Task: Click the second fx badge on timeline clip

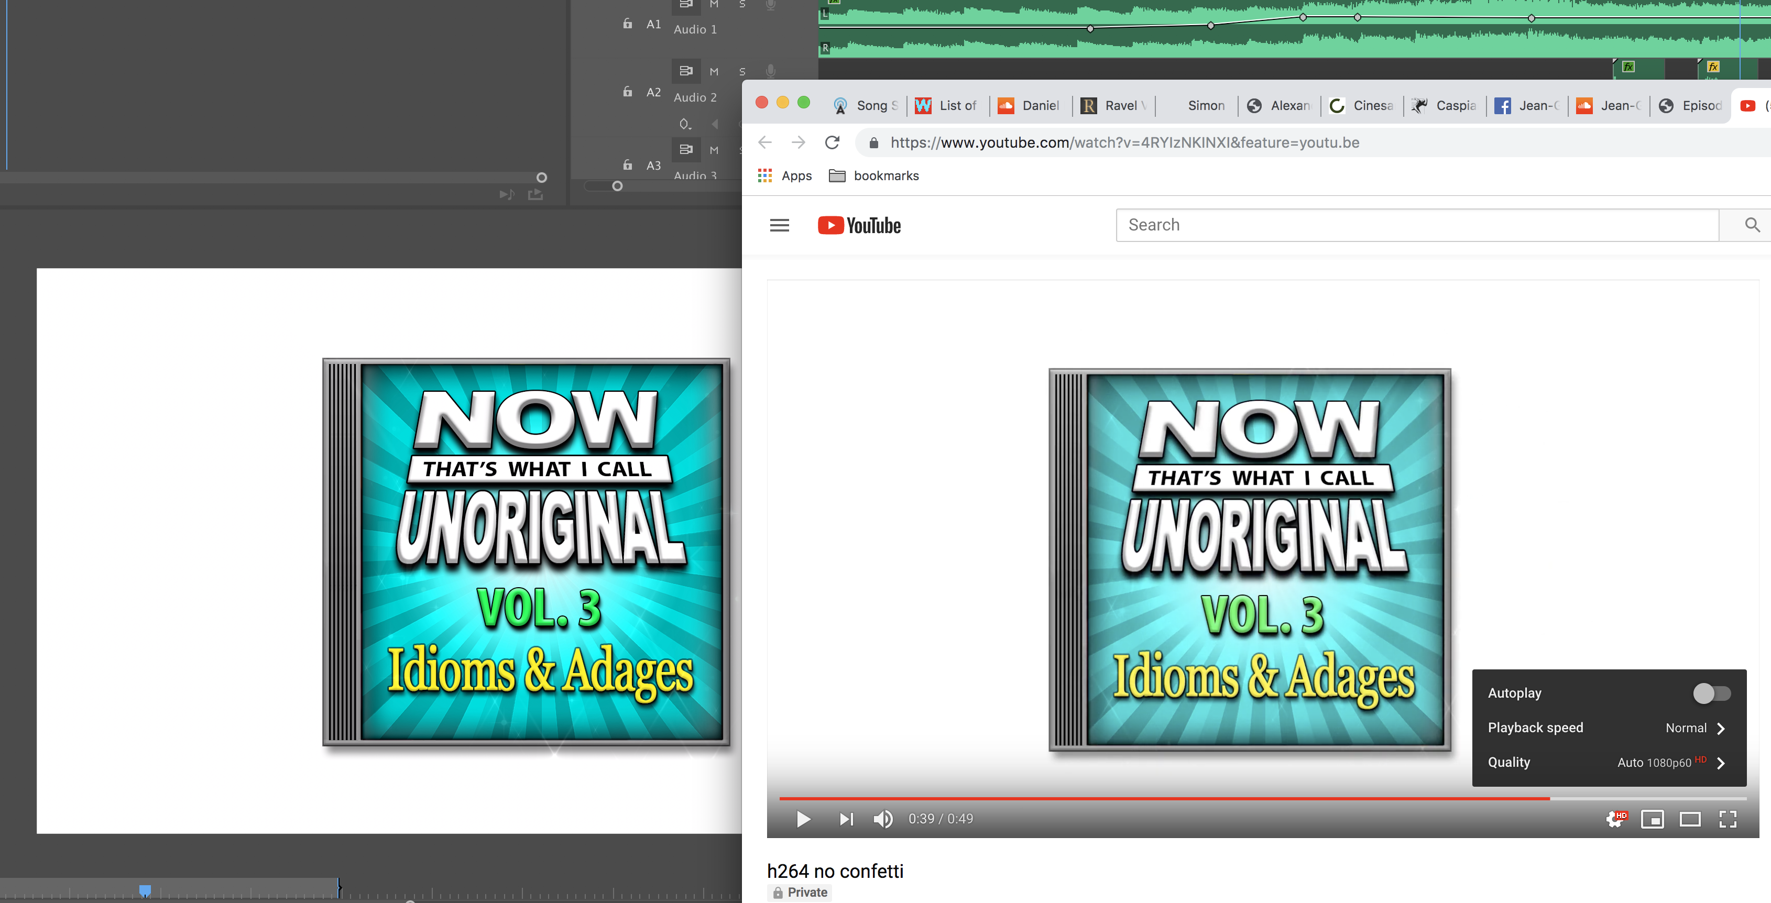Action: point(1713,67)
